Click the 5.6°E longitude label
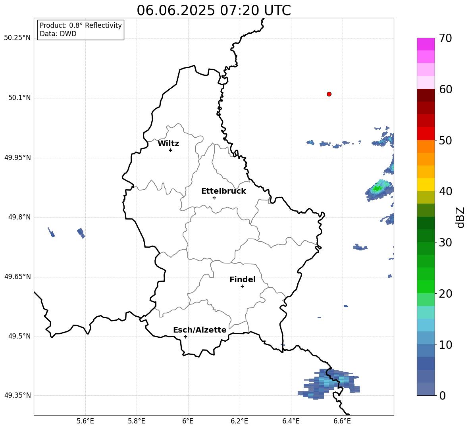The width and height of the screenshot is (470, 429). point(85,421)
